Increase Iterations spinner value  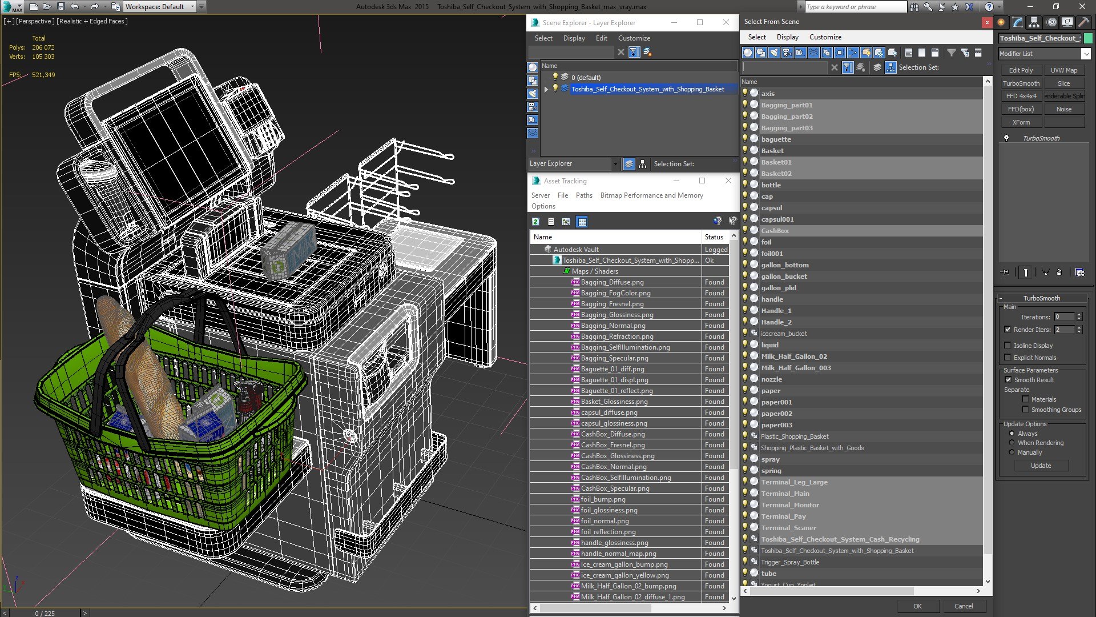tap(1079, 315)
